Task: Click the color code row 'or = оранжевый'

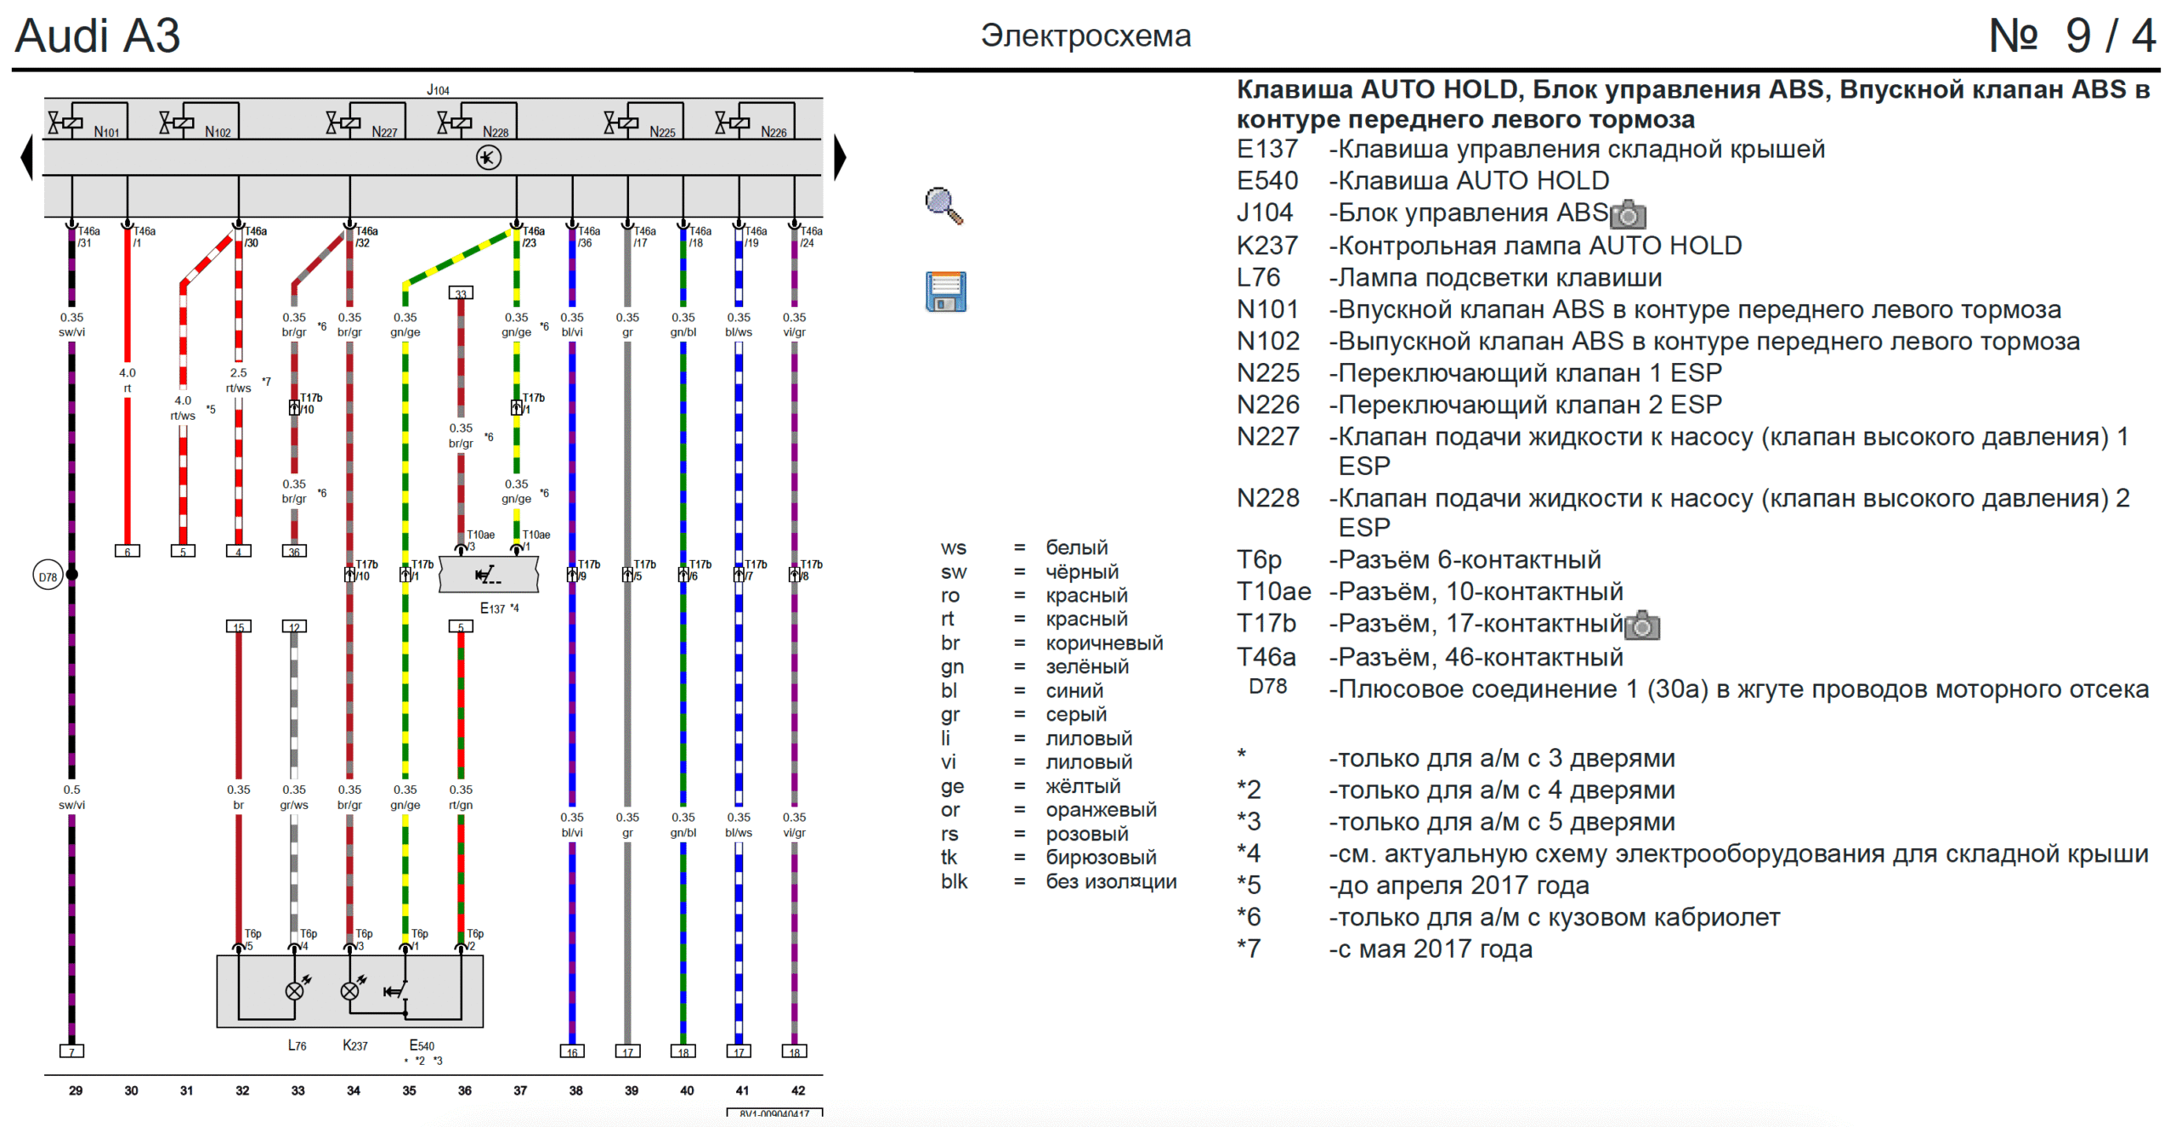Action: point(1048,810)
